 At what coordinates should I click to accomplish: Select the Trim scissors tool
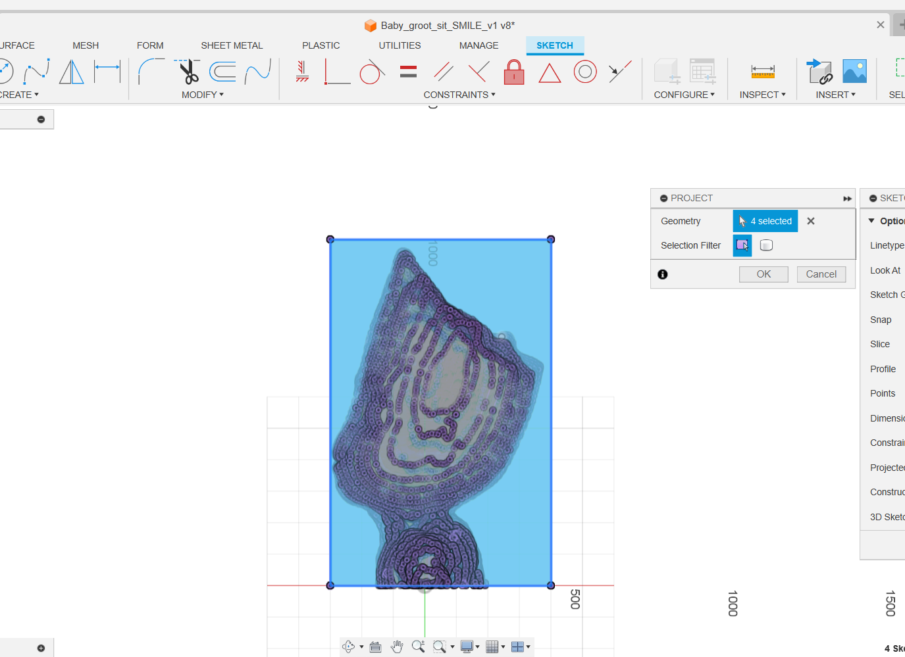tap(188, 72)
